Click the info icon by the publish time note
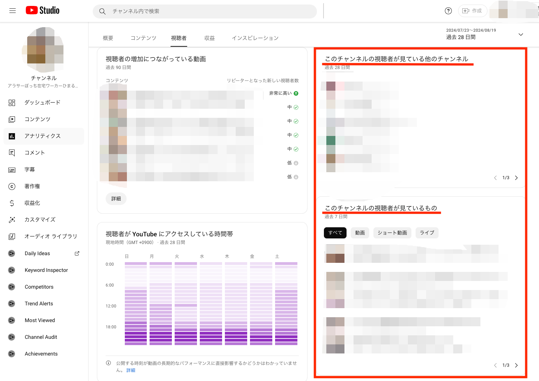Viewport: 539px width, 381px height. [x=108, y=363]
